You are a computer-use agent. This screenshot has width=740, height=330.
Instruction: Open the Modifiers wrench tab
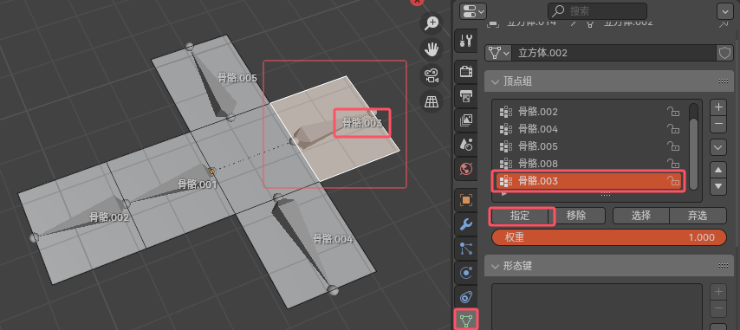pyautogui.click(x=466, y=224)
